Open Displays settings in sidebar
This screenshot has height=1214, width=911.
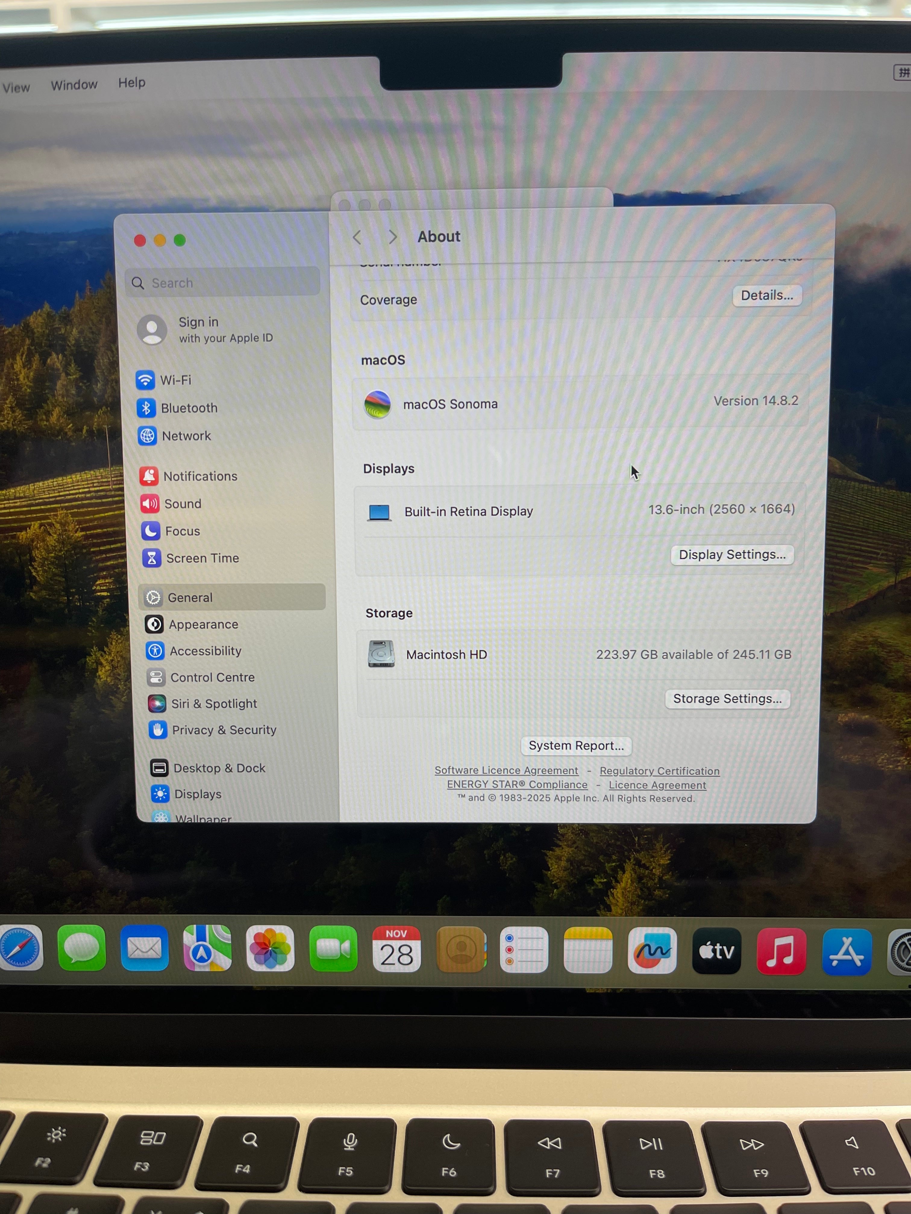pyautogui.click(x=186, y=794)
